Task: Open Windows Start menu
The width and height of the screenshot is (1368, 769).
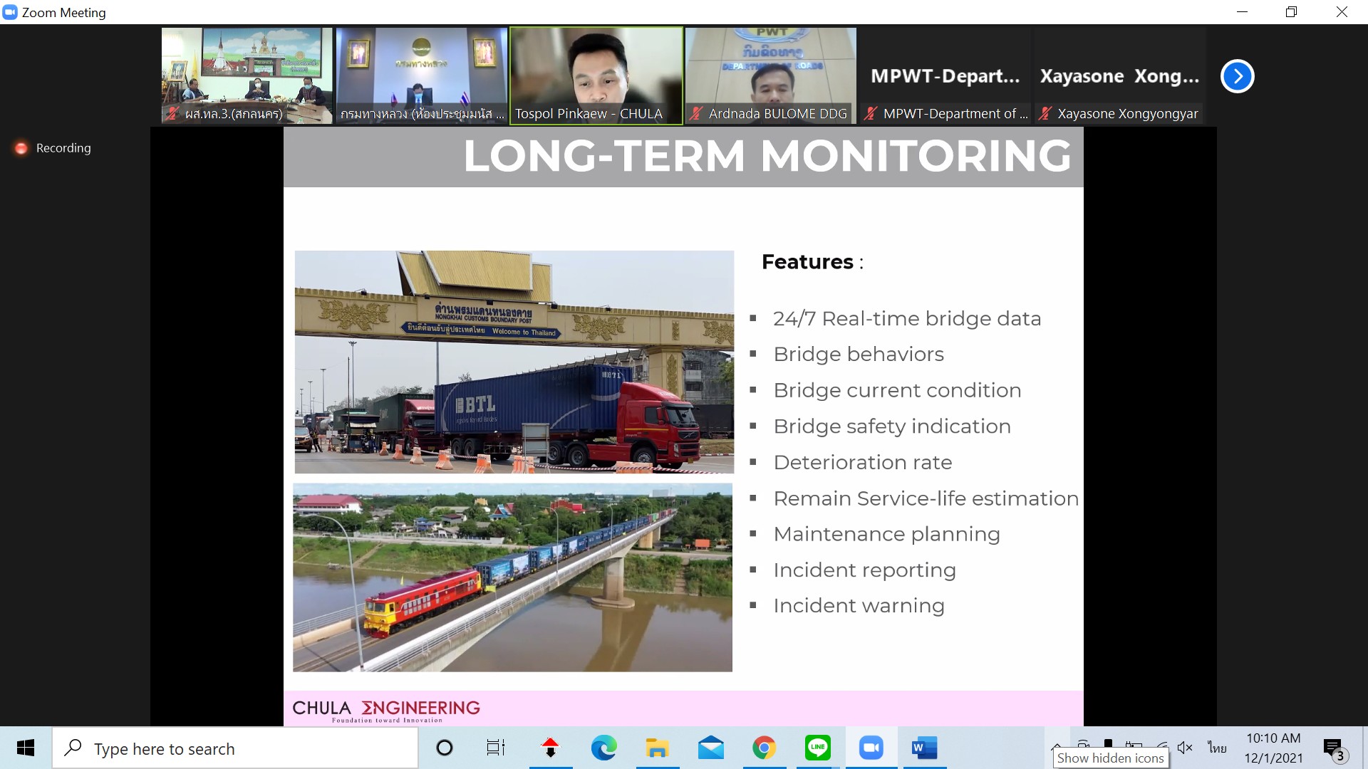Action: pyautogui.click(x=26, y=748)
